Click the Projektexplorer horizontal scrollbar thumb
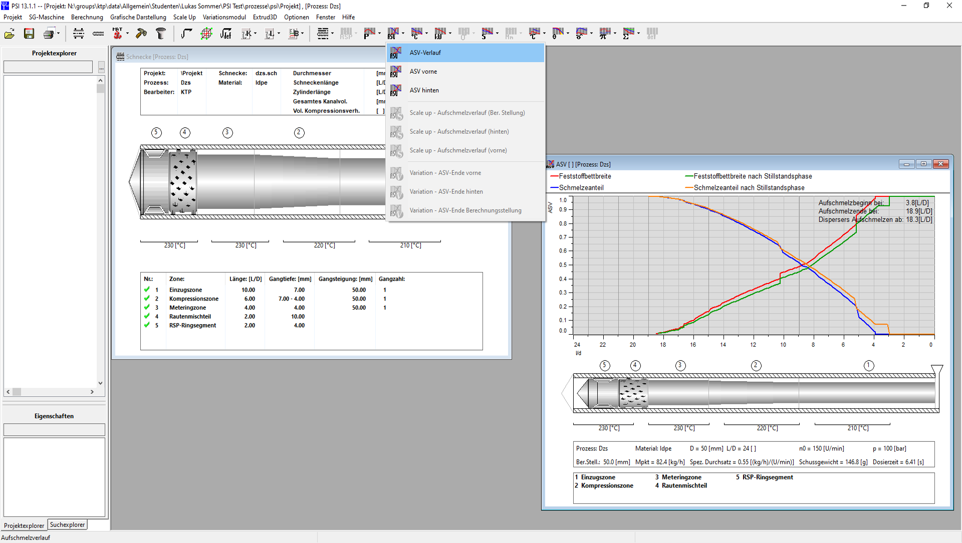962x543 pixels. [17, 392]
